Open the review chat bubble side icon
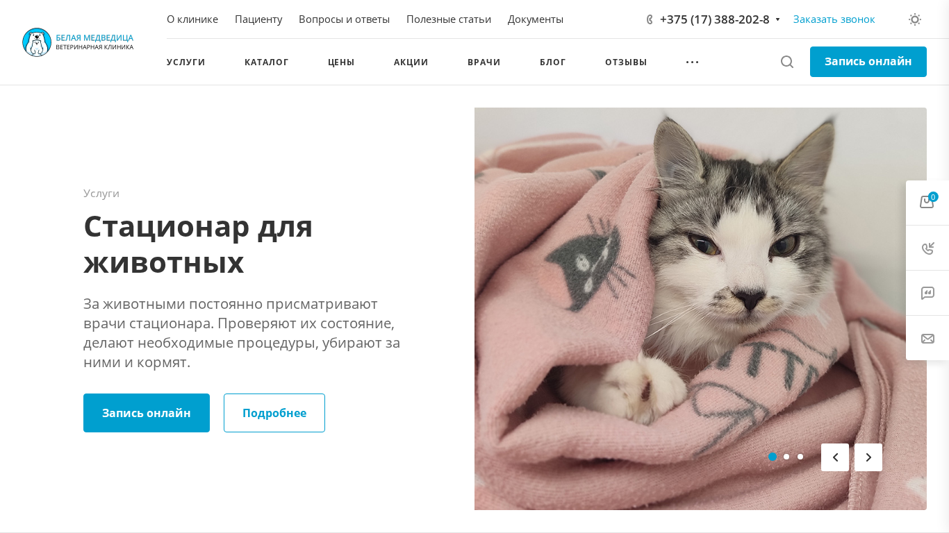Screen dimensions: 949x533 coord(927,293)
